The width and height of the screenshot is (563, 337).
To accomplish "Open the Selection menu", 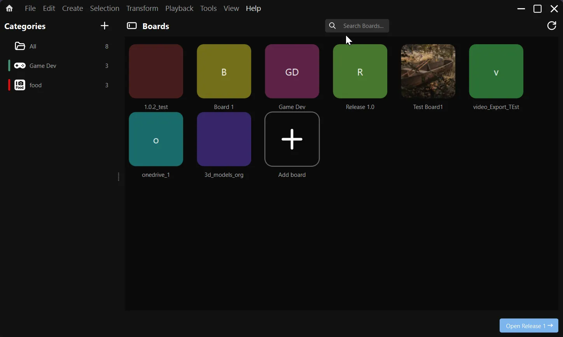I will (x=105, y=9).
